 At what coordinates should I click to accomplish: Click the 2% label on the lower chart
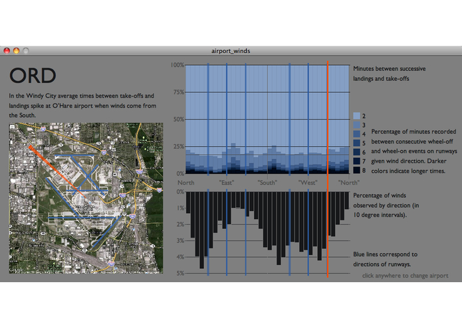(x=180, y=224)
